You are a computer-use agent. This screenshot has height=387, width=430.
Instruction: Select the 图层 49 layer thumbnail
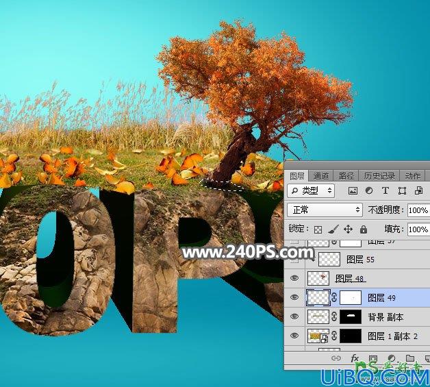318,297
